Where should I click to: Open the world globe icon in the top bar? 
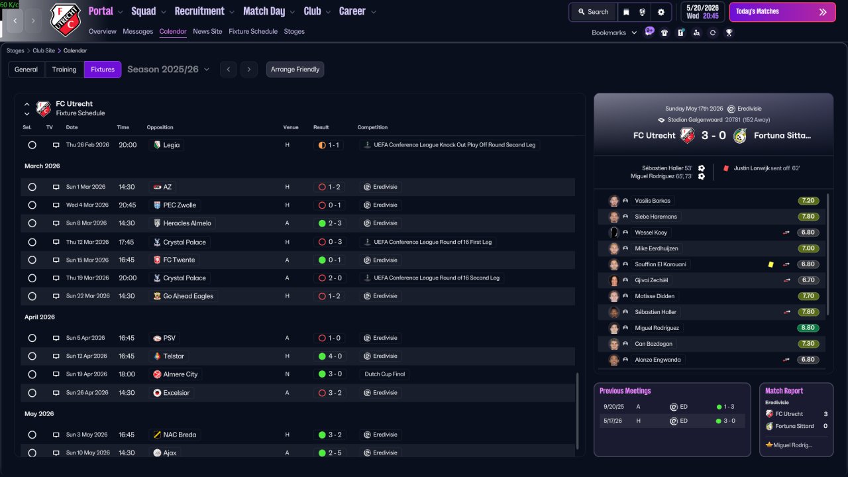coord(643,12)
